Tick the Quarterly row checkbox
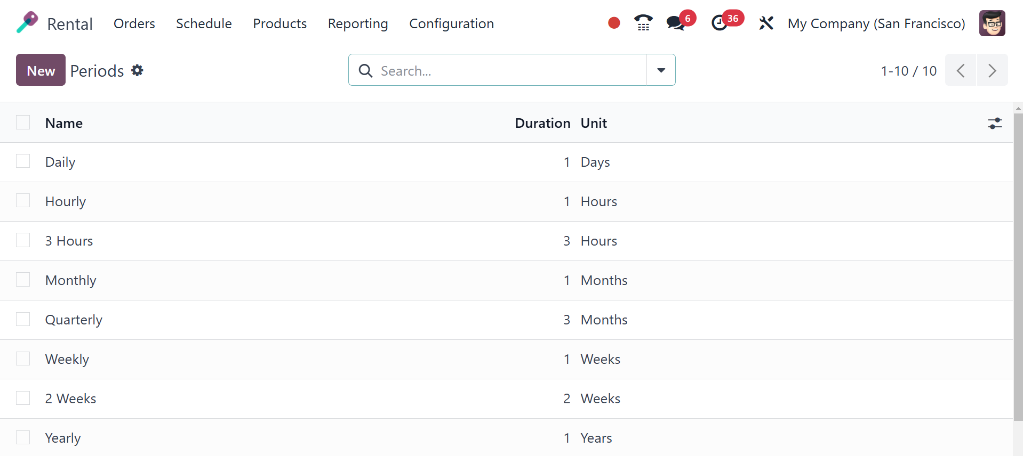The image size is (1023, 456). 23,319
